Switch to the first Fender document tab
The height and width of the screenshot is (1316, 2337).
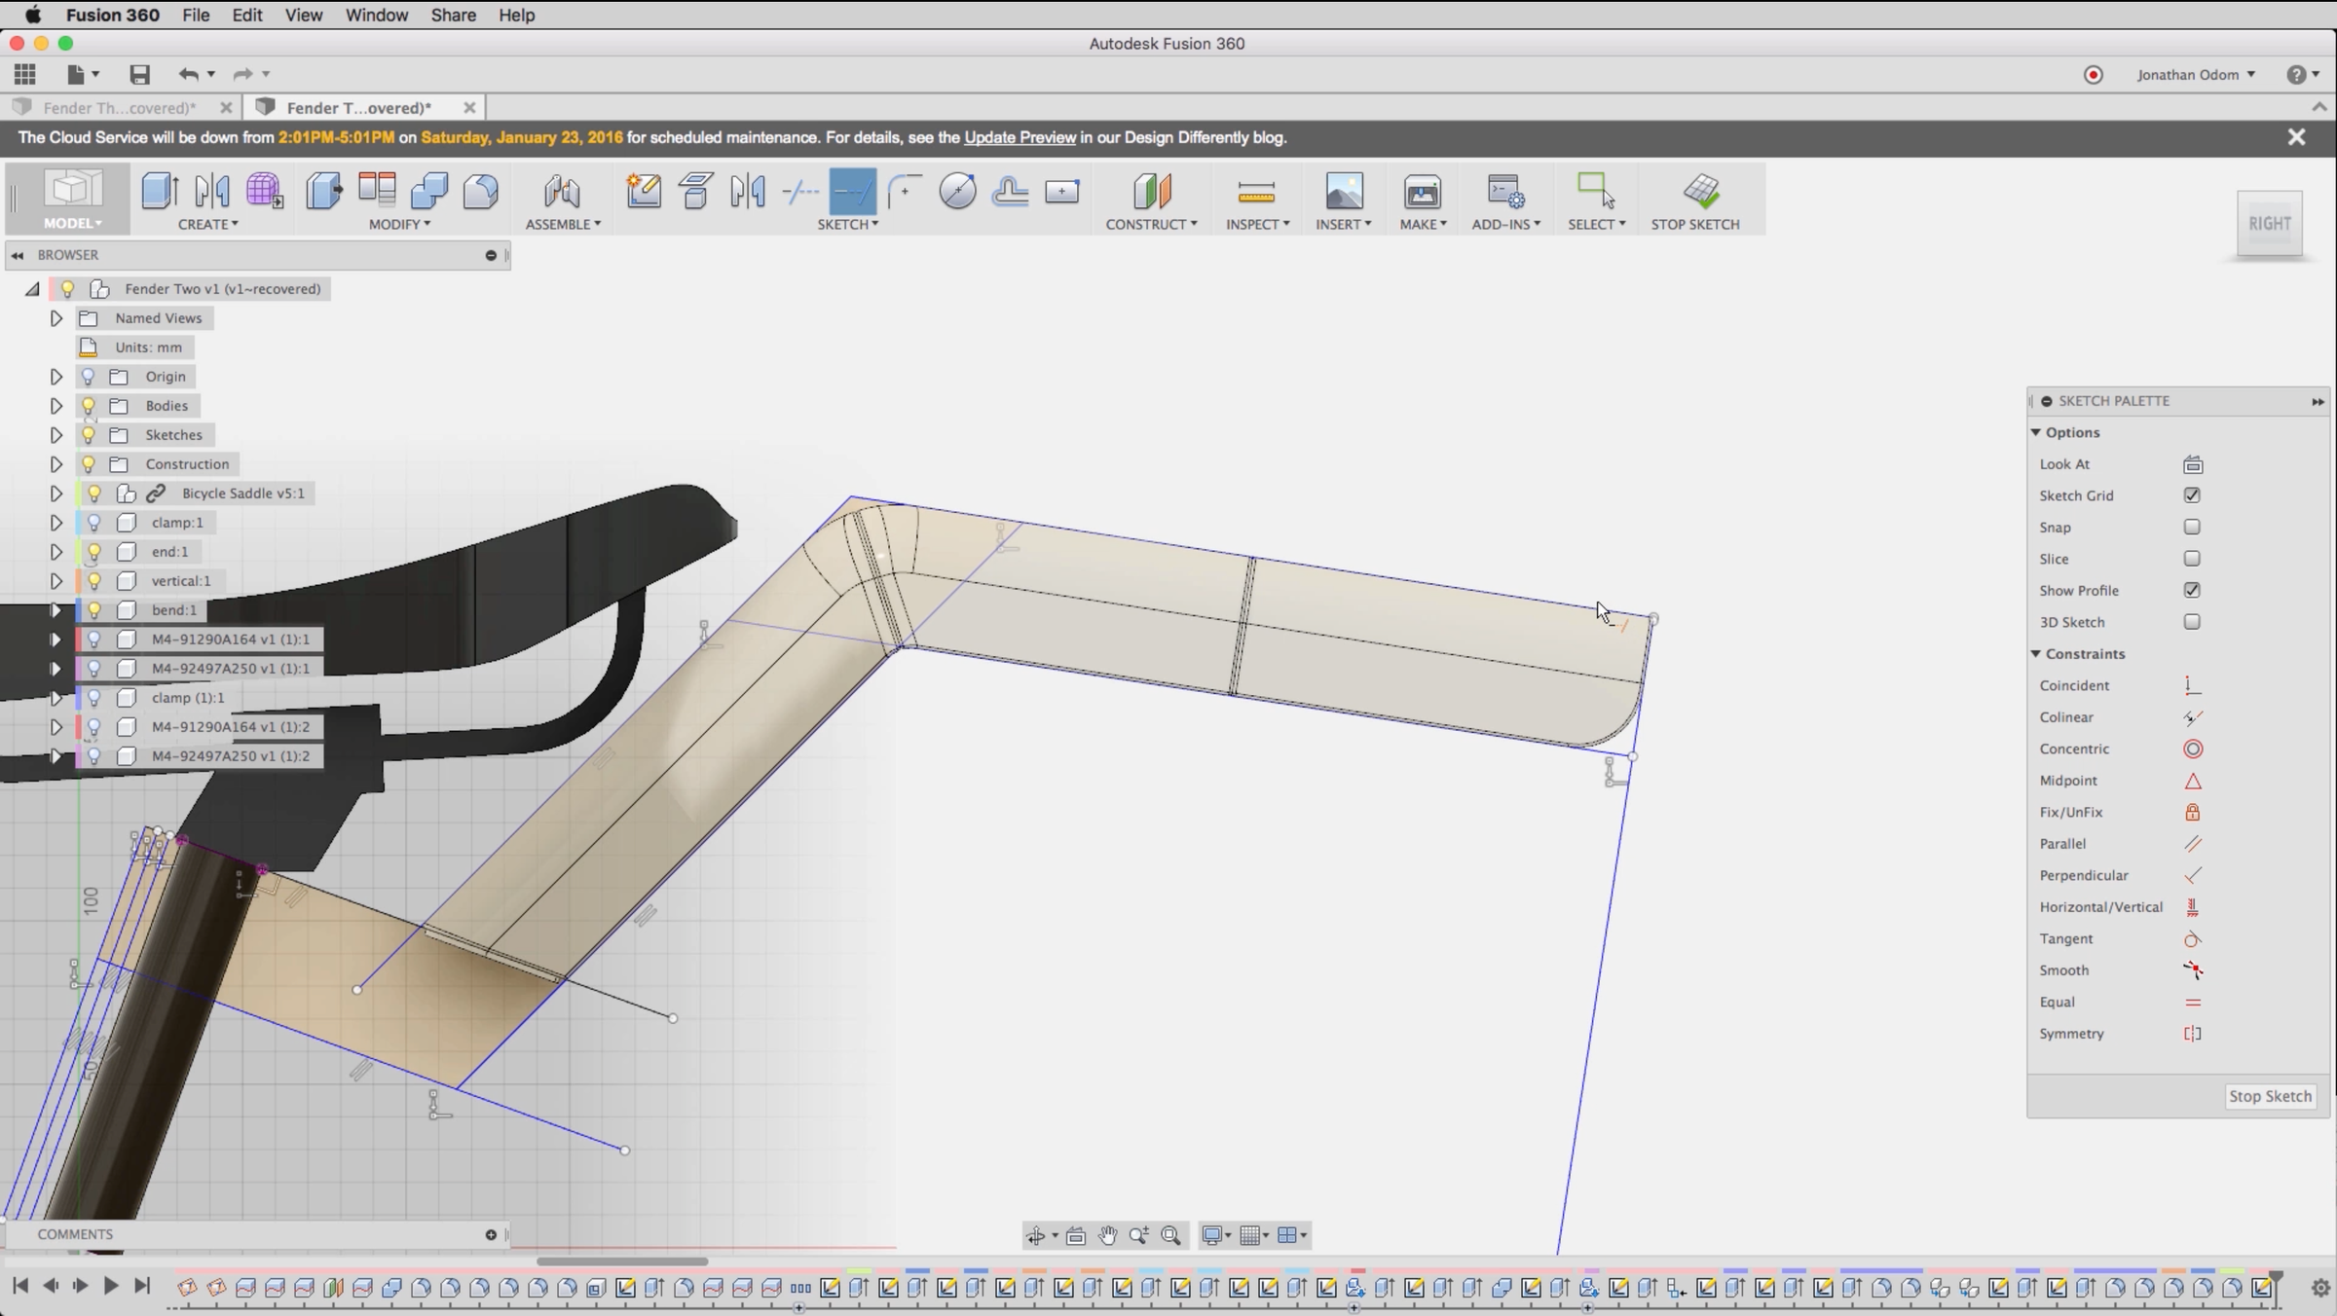(x=119, y=107)
